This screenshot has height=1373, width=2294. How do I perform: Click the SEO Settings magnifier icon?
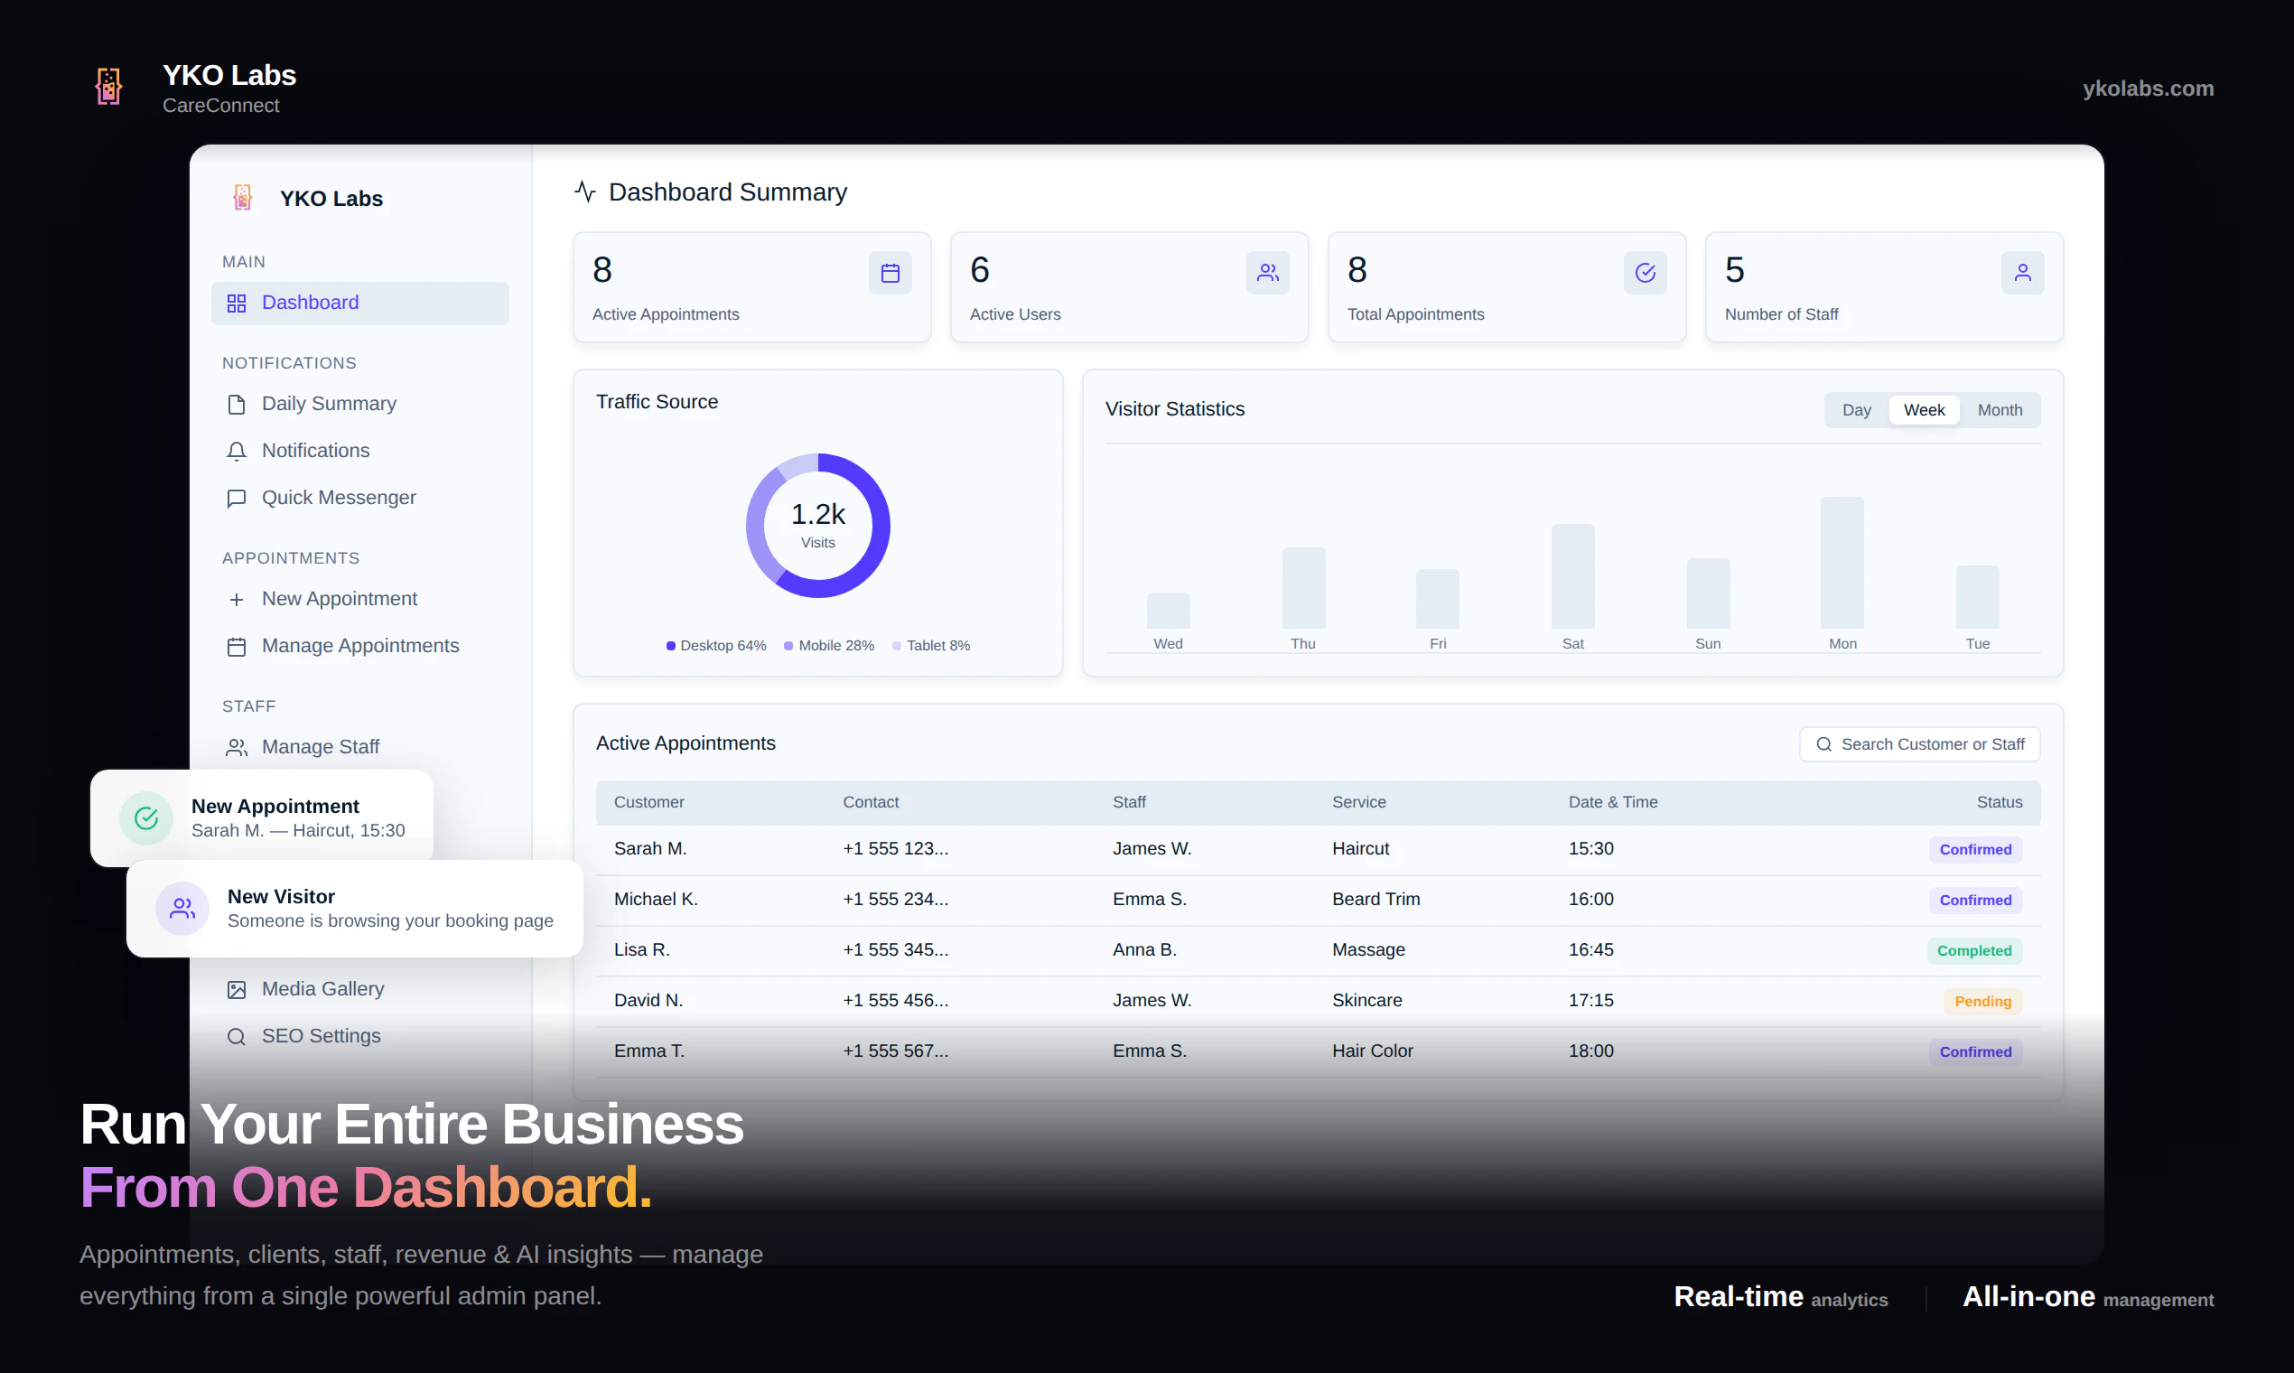coord(237,1037)
